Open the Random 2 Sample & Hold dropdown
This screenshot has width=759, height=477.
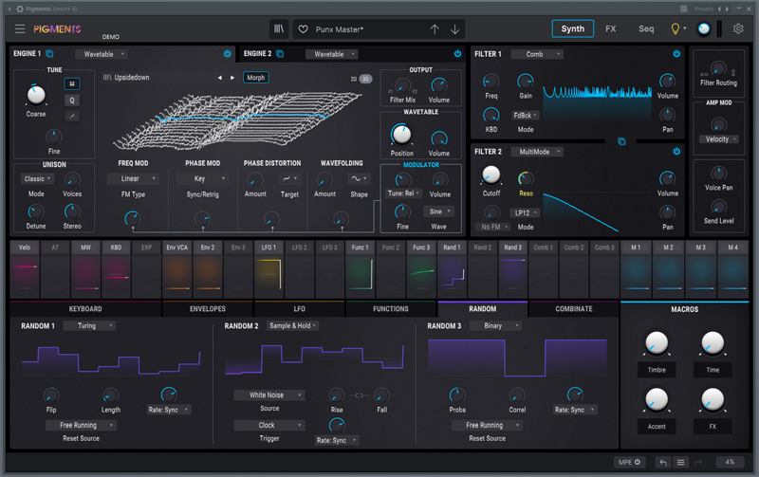click(x=293, y=325)
